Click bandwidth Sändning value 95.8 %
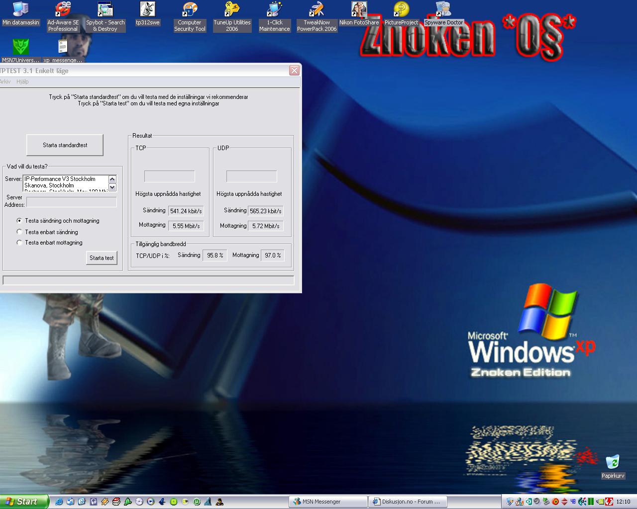637x509 pixels. point(215,255)
